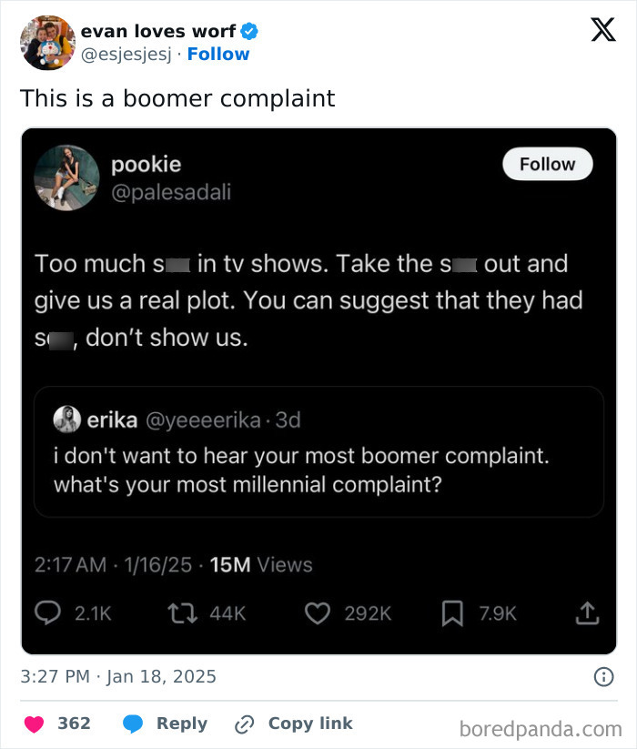The image size is (637, 749).
Task: Open the info circle icon near the timestamp
Action: [606, 675]
